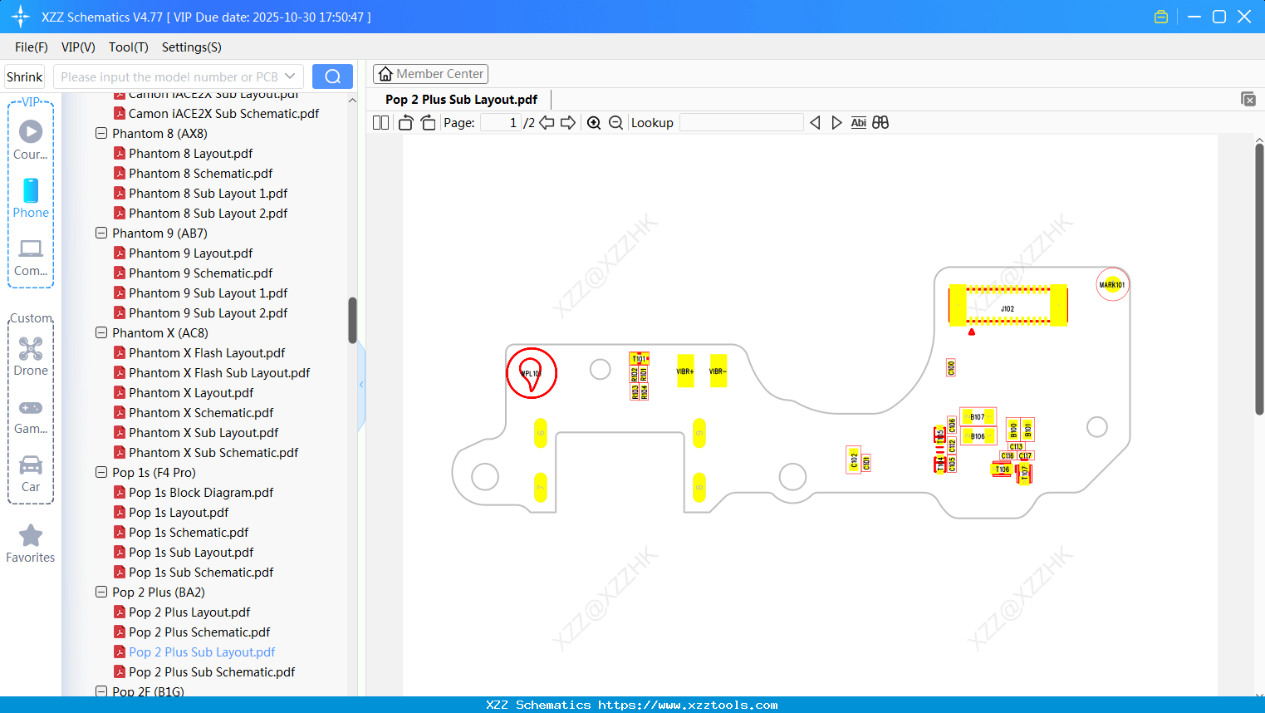1265x713 pixels.
Task: Open the Tool(T) menu
Action: 129,47
